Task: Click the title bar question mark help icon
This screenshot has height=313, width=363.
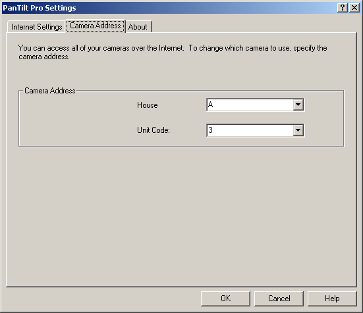Action: click(x=343, y=8)
